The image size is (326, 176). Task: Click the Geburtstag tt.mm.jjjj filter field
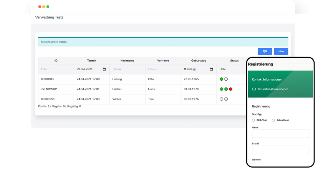click(x=195, y=69)
